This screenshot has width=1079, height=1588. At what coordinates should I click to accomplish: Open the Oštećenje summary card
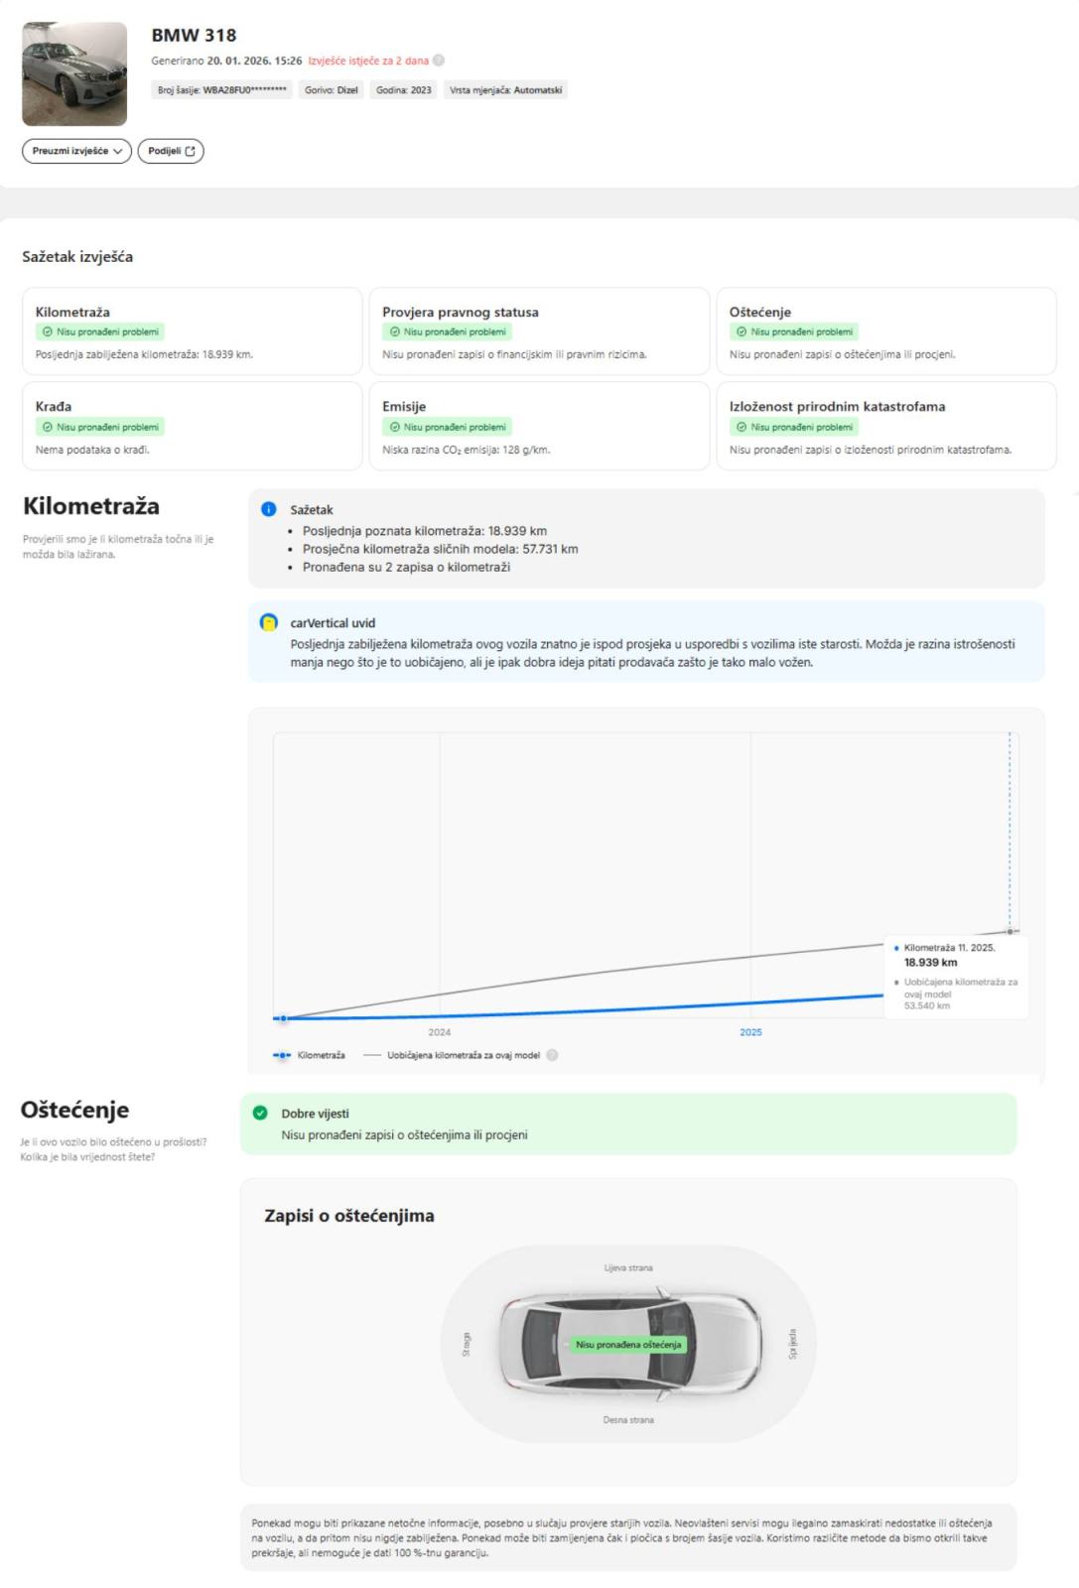click(885, 331)
